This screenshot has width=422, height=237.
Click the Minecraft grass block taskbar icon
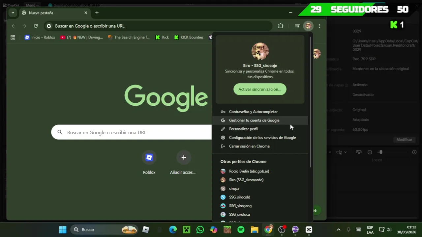click(227, 229)
